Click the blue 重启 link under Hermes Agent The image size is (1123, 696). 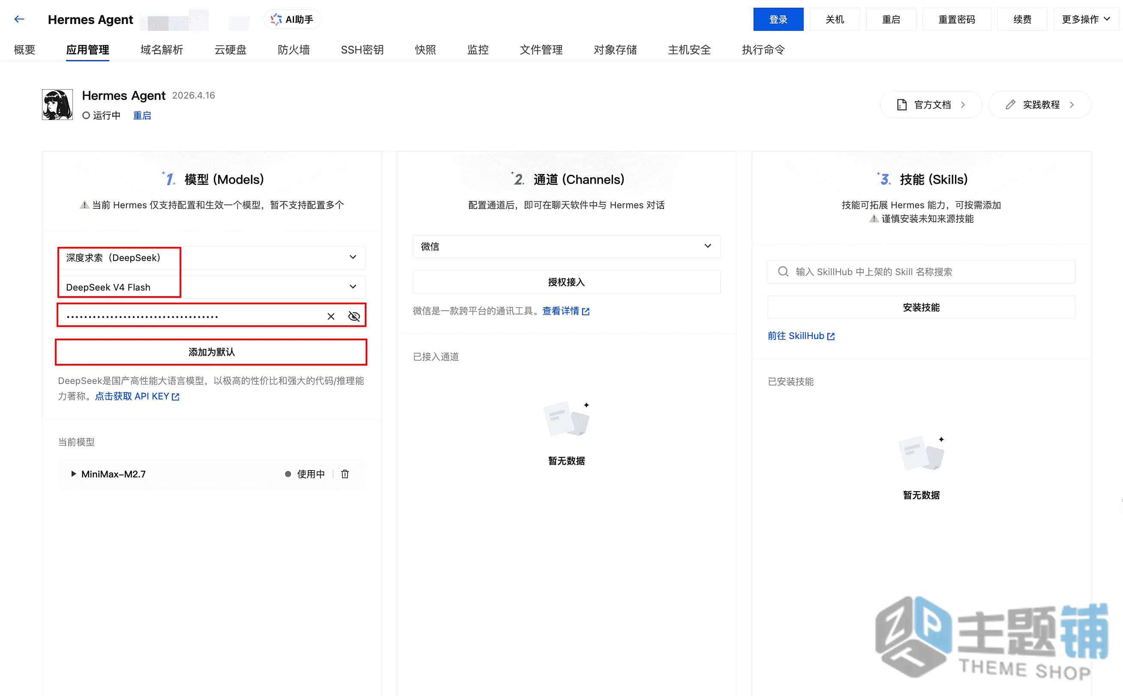point(142,116)
